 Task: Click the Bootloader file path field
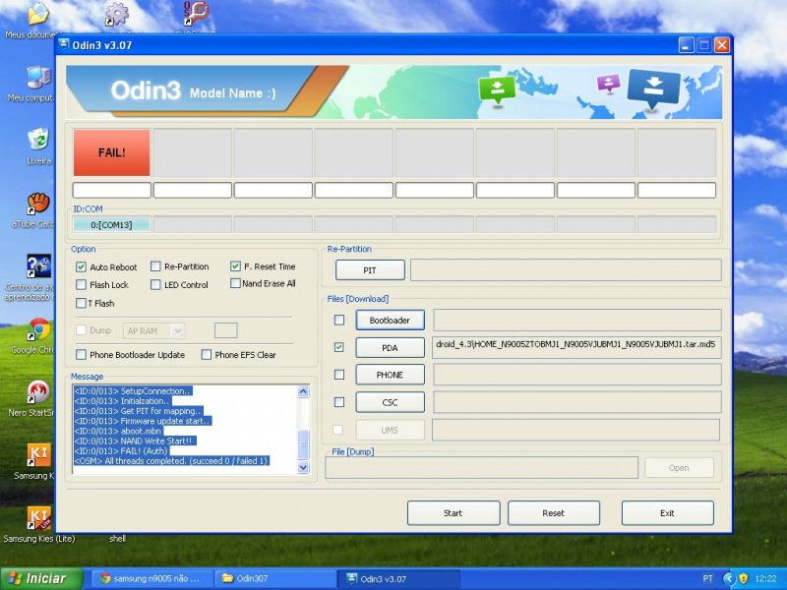[x=577, y=320]
